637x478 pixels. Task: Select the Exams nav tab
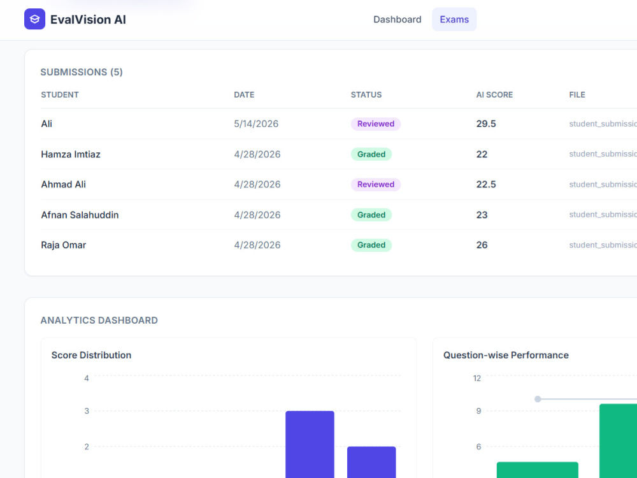click(x=454, y=20)
